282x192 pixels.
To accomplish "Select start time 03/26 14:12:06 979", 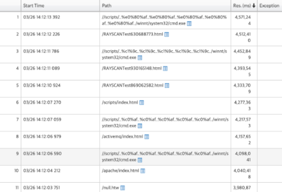I will point(42,136).
